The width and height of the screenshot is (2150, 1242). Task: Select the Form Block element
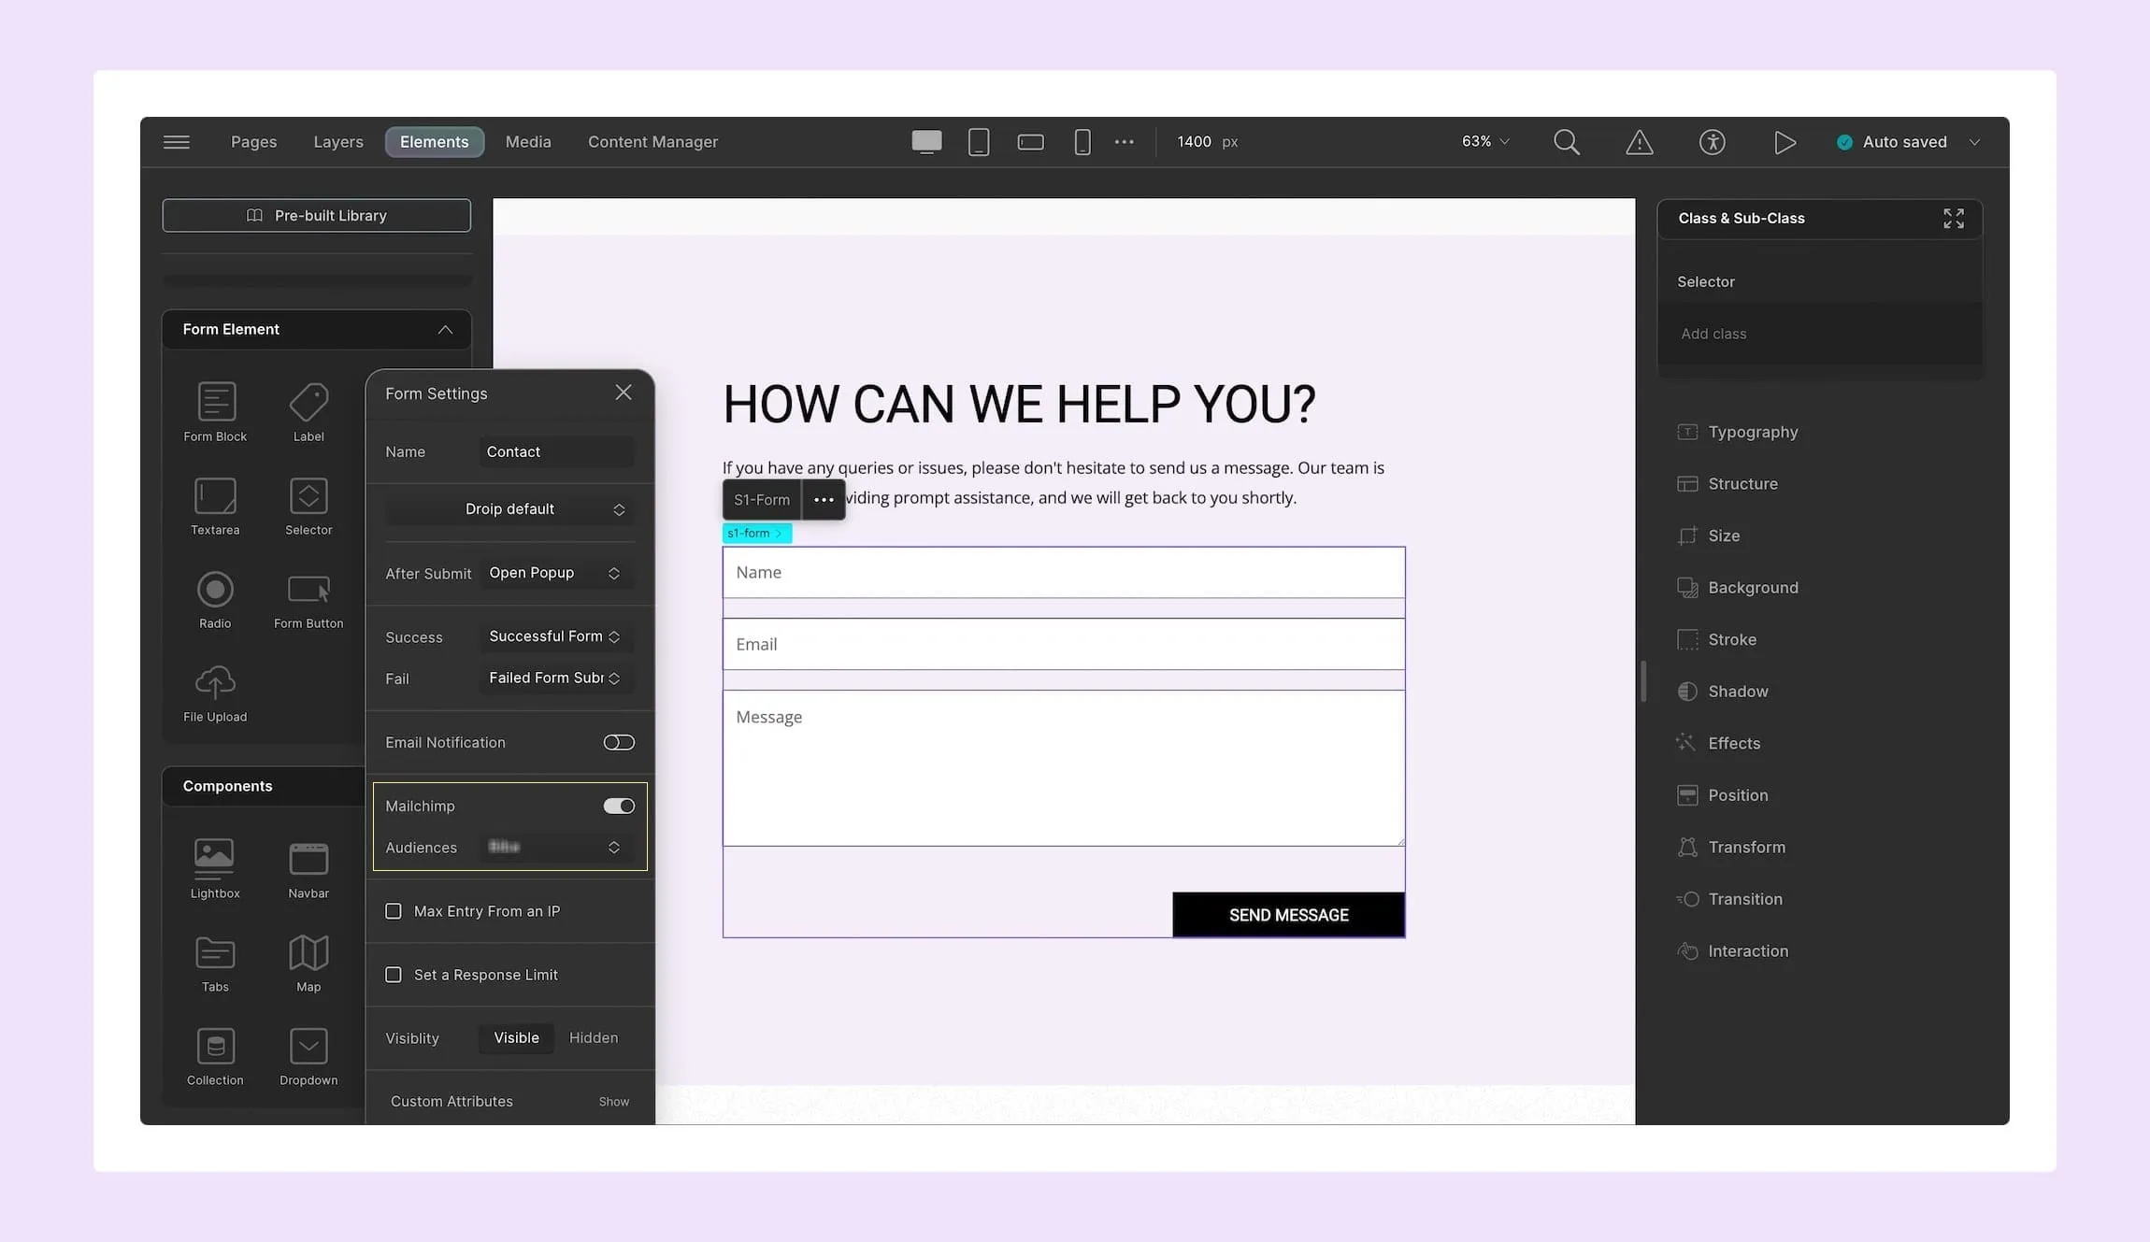[x=215, y=412]
